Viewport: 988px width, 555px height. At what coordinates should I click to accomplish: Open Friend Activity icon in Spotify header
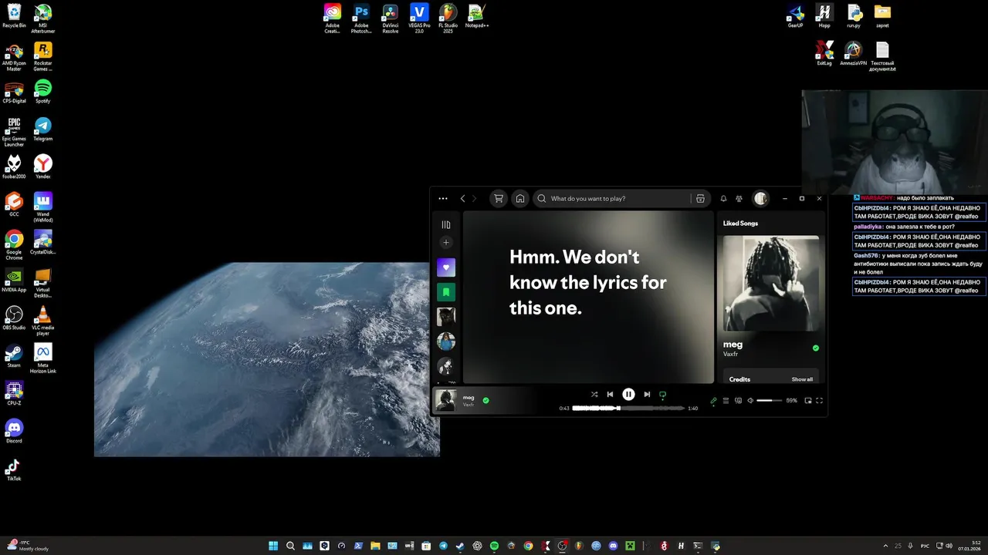[739, 199]
